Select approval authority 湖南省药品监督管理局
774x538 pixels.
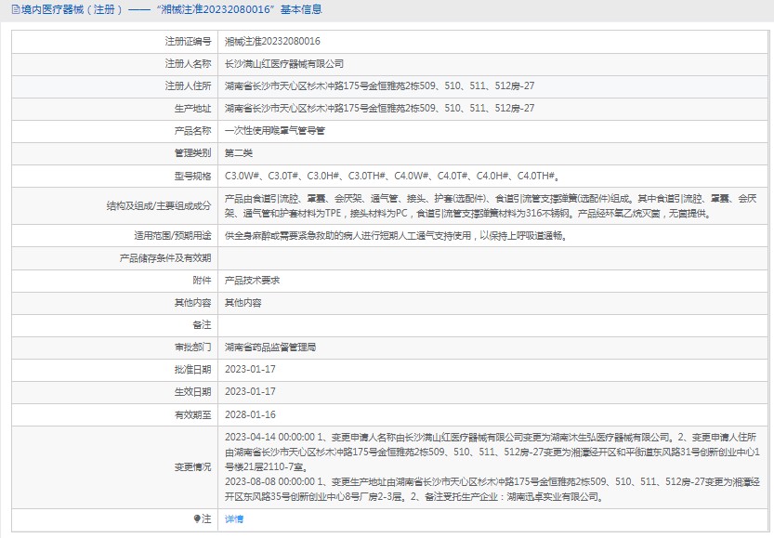pyautogui.click(x=270, y=348)
